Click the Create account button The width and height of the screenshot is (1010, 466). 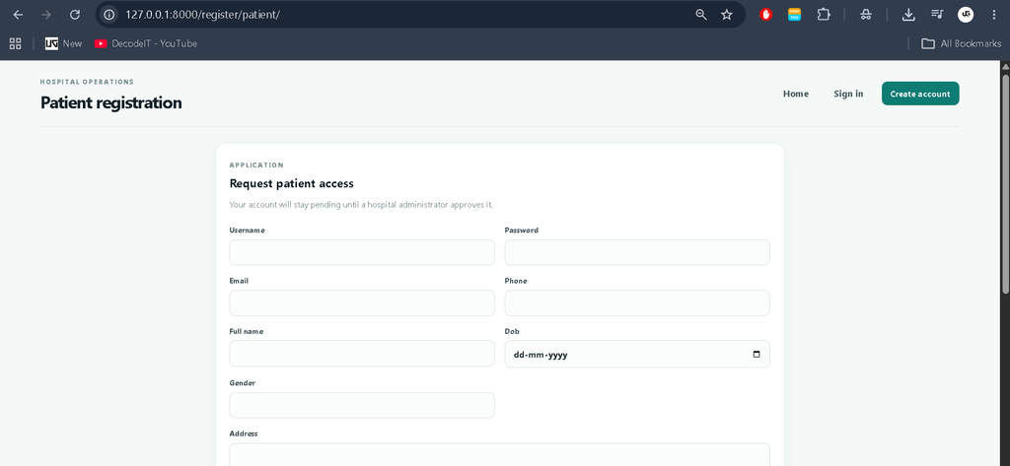pos(920,94)
